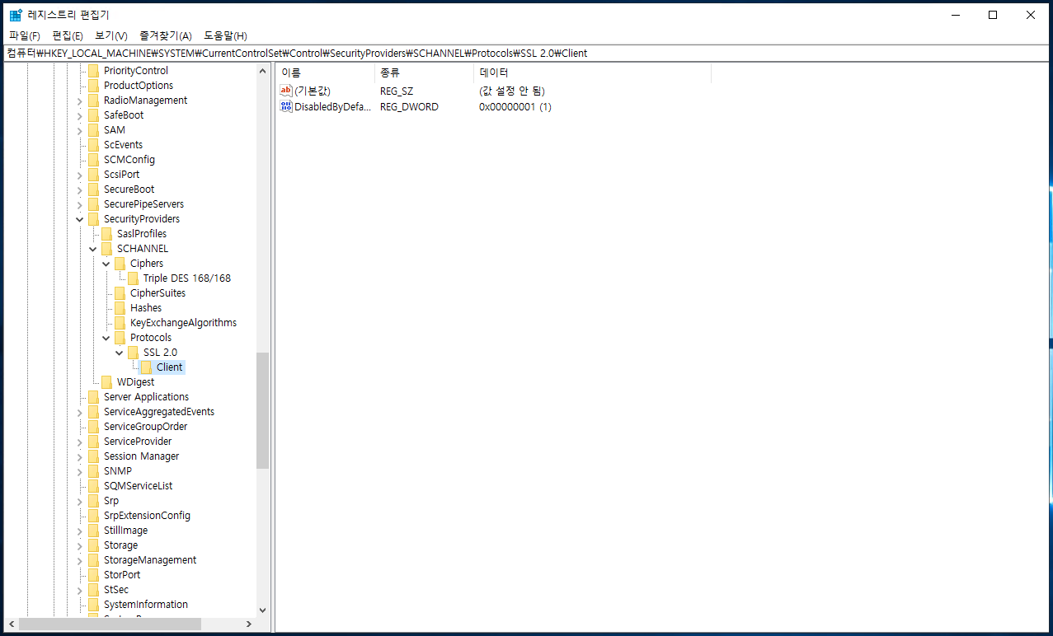This screenshot has height=636, width=1053.
Task: Click the SafeBoot folder icon
Action: (x=93, y=115)
